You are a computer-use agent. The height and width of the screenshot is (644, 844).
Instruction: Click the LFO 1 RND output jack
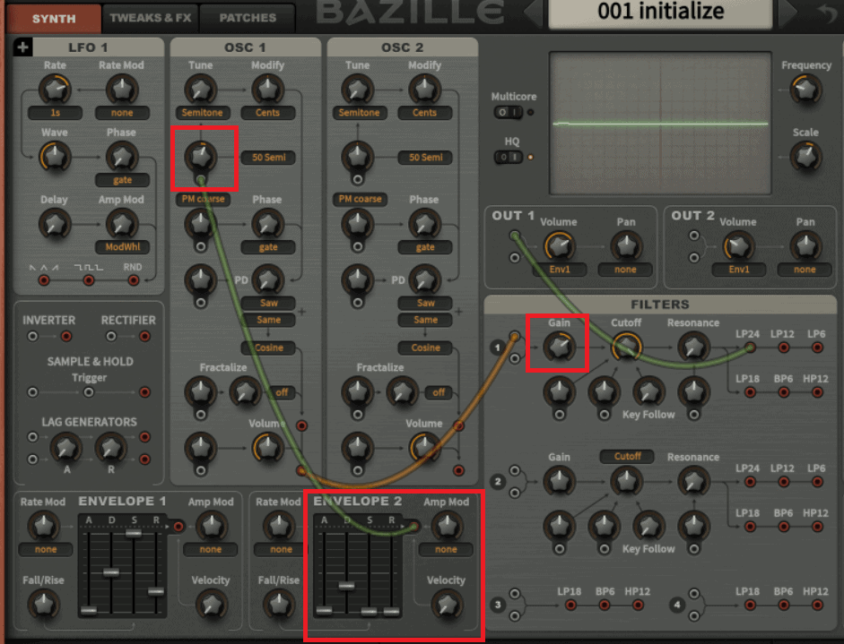tap(134, 280)
